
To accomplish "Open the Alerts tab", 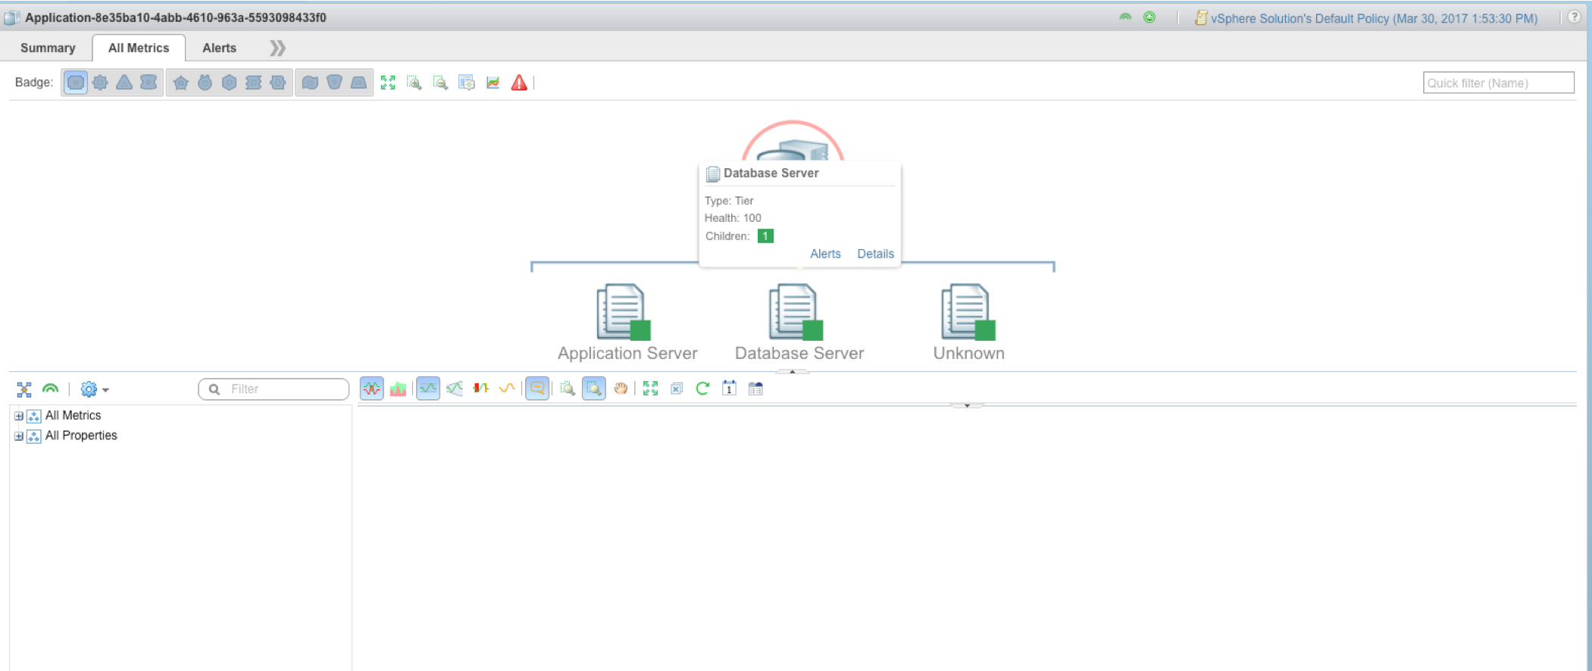I will coord(219,48).
